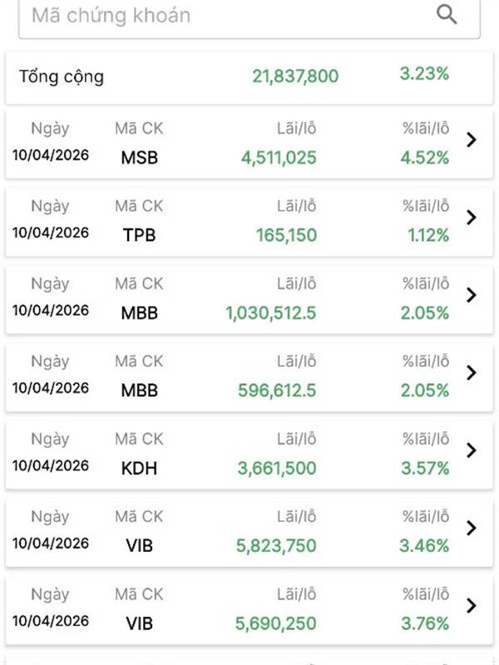Expand chevron for VIB 5,690,250 row

[472, 605]
